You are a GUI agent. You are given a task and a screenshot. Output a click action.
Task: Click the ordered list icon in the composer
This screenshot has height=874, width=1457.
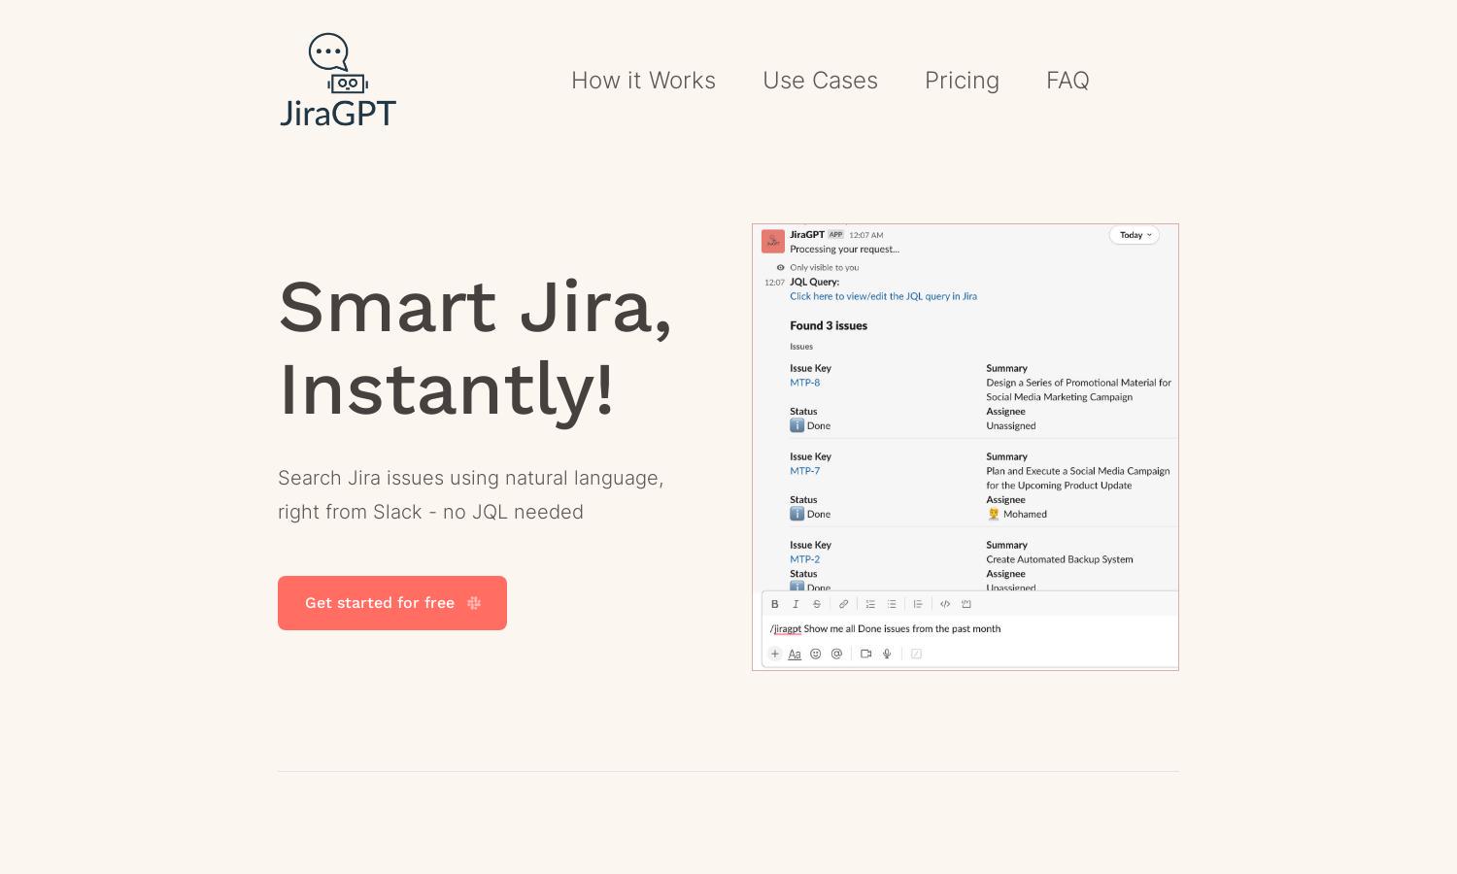pos(870,604)
